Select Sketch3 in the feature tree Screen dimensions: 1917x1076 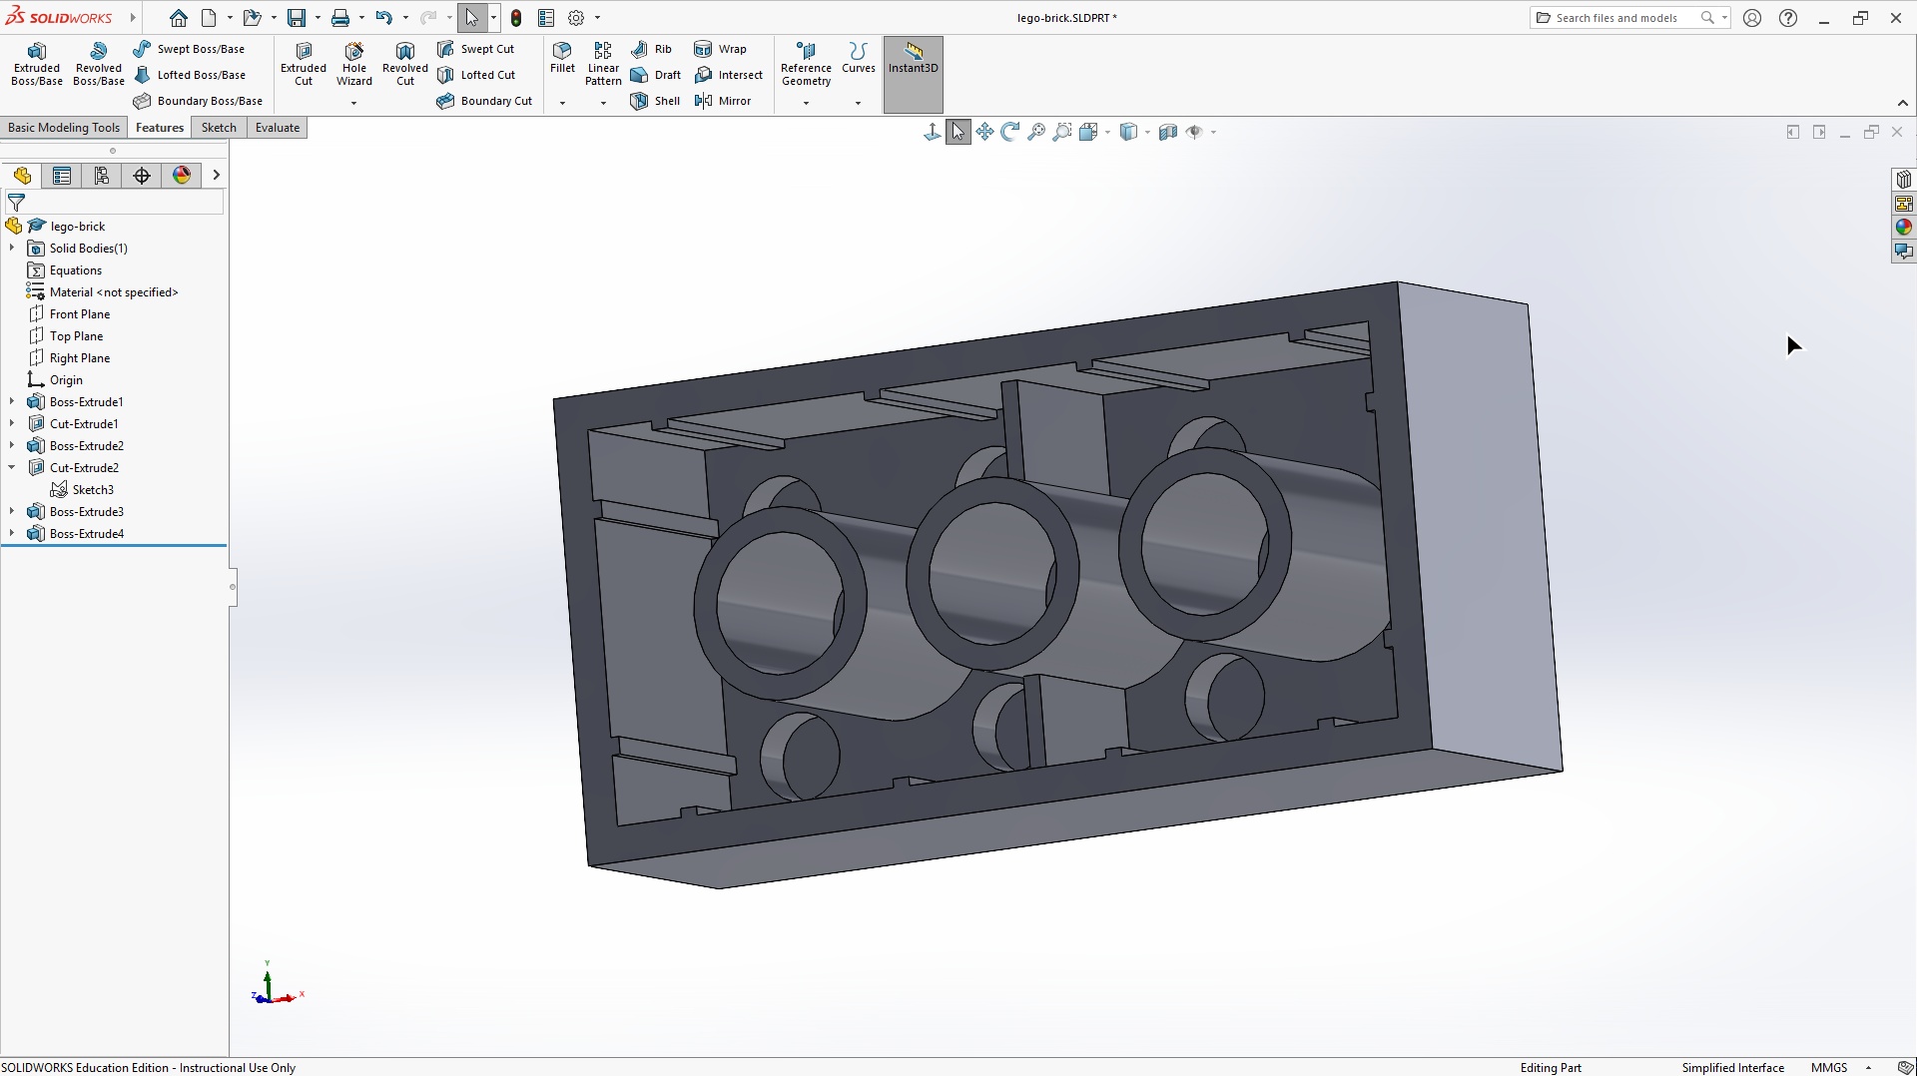click(92, 490)
